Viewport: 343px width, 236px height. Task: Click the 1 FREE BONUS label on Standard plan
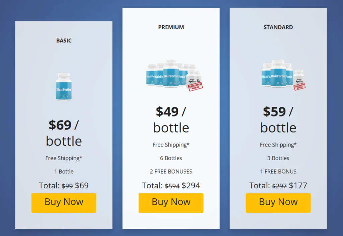278,171
